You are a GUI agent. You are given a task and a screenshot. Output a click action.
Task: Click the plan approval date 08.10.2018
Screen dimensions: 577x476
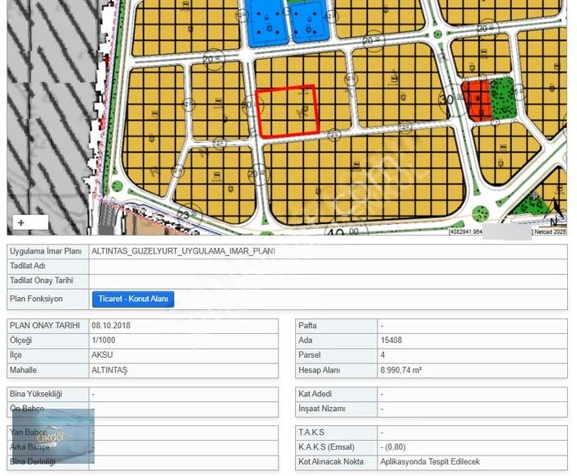[x=111, y=326]
